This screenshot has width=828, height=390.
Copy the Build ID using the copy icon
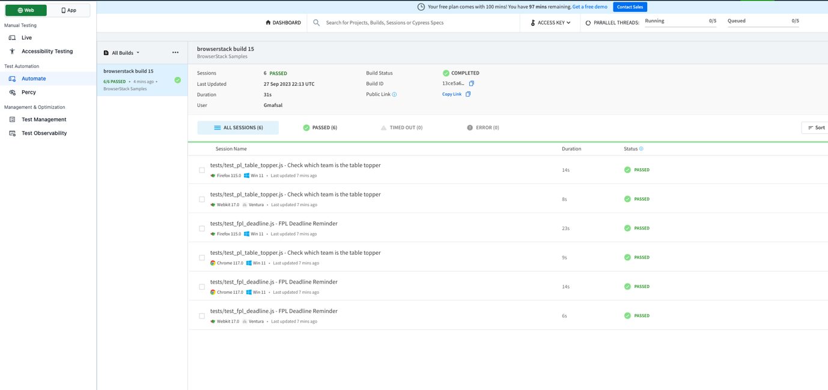pyautogui.click(x=471, y=83)
